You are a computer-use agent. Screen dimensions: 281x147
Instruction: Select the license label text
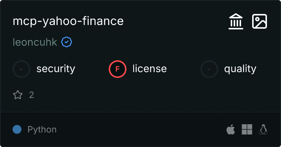pos(150,69)
